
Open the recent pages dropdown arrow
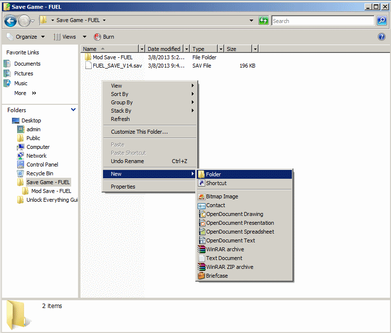pyautogui.click(x=33, y=21)
